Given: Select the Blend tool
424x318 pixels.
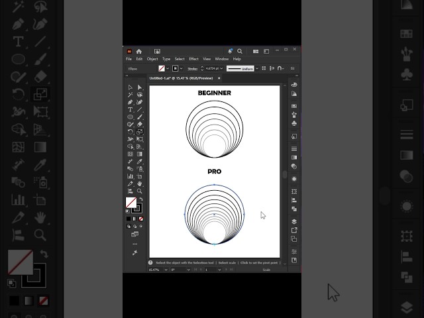Looking at the screenshot, I should (130, 169).
